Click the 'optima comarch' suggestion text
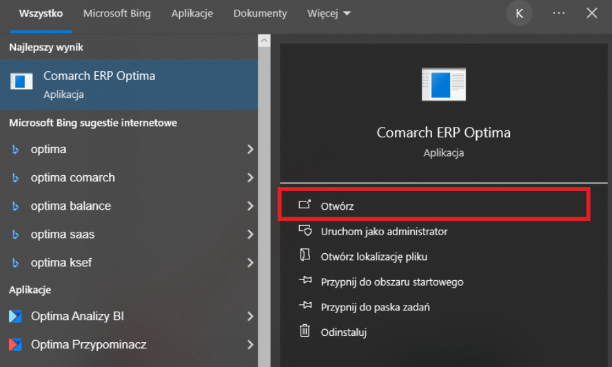612x367 pixels. (x=73, y=178)
